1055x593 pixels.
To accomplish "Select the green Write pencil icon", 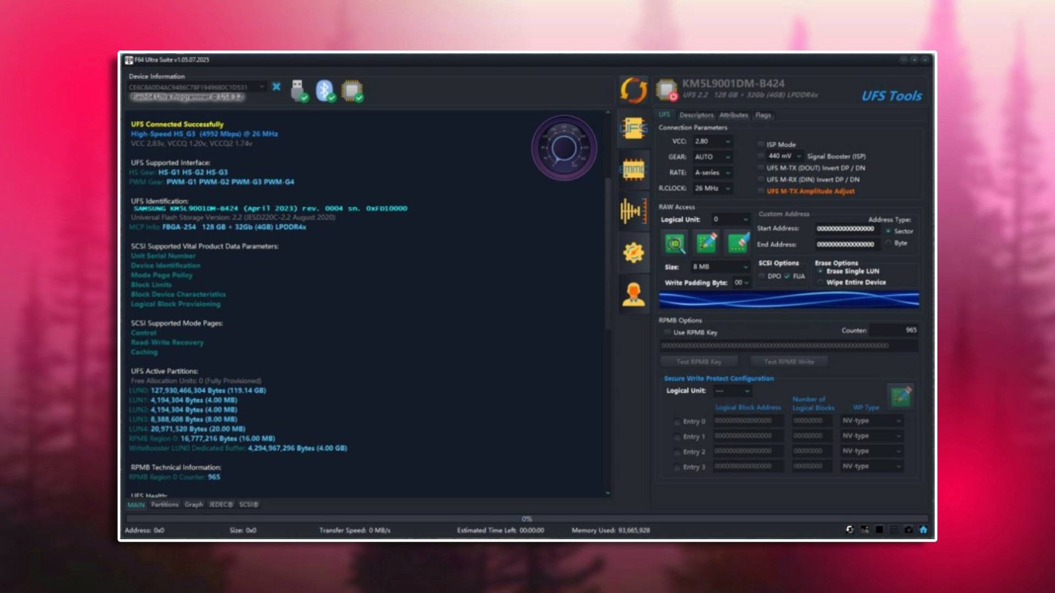I will (705, 242).
